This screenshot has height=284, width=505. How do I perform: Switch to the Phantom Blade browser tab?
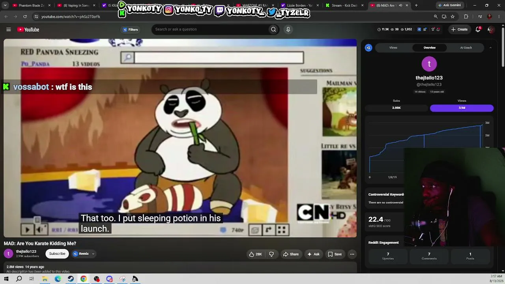[x=31, y=6]
